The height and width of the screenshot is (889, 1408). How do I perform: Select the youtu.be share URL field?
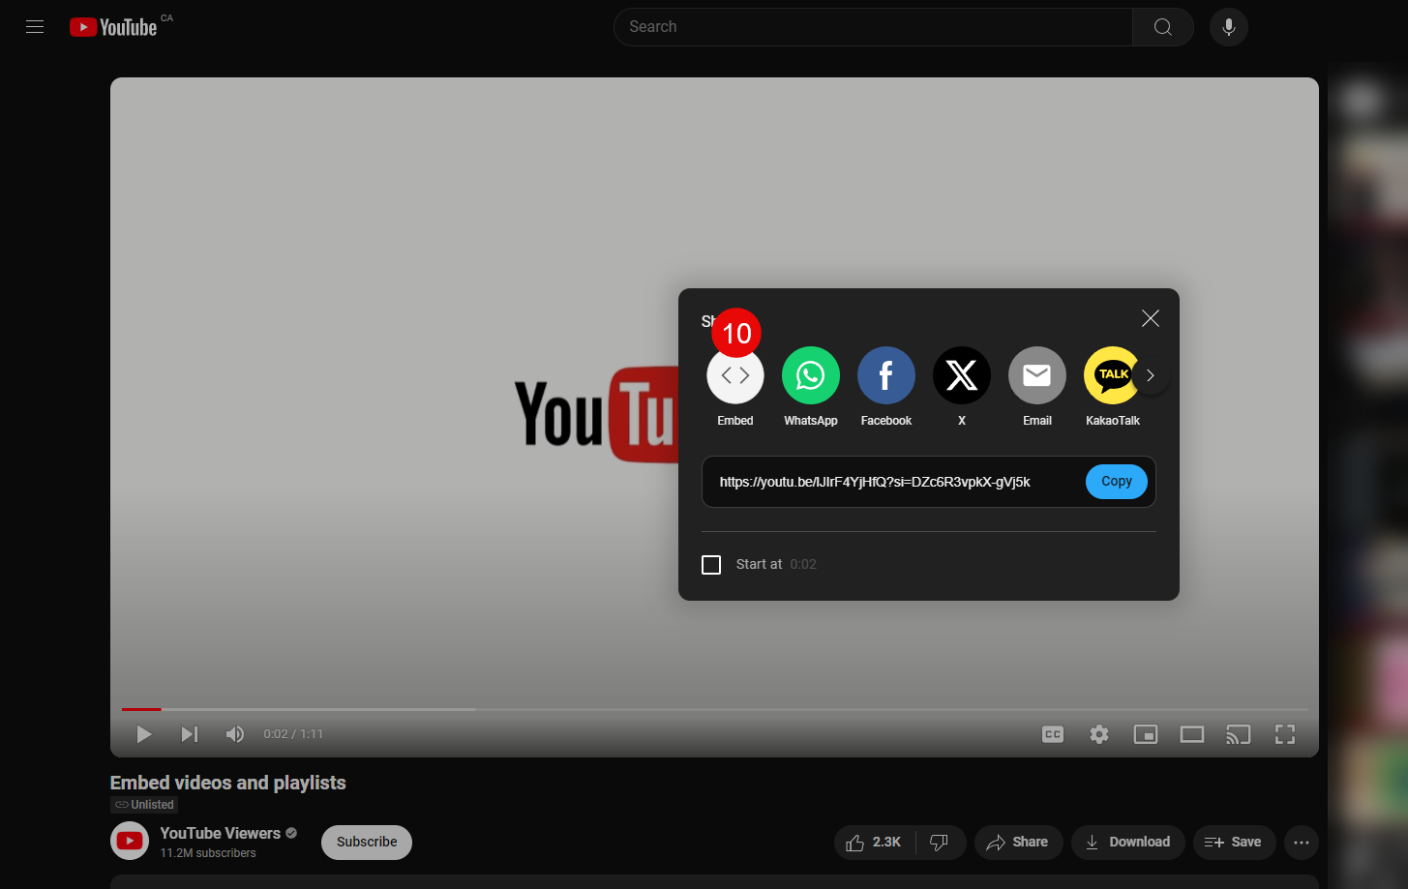(x=875, y=482)
